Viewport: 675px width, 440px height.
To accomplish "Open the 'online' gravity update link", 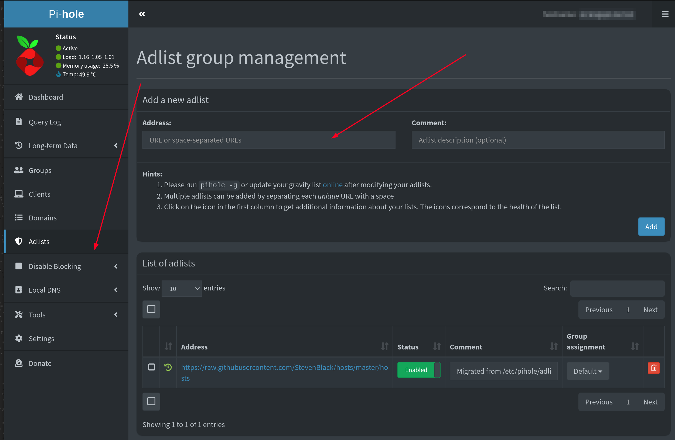I will pos(332,185).
